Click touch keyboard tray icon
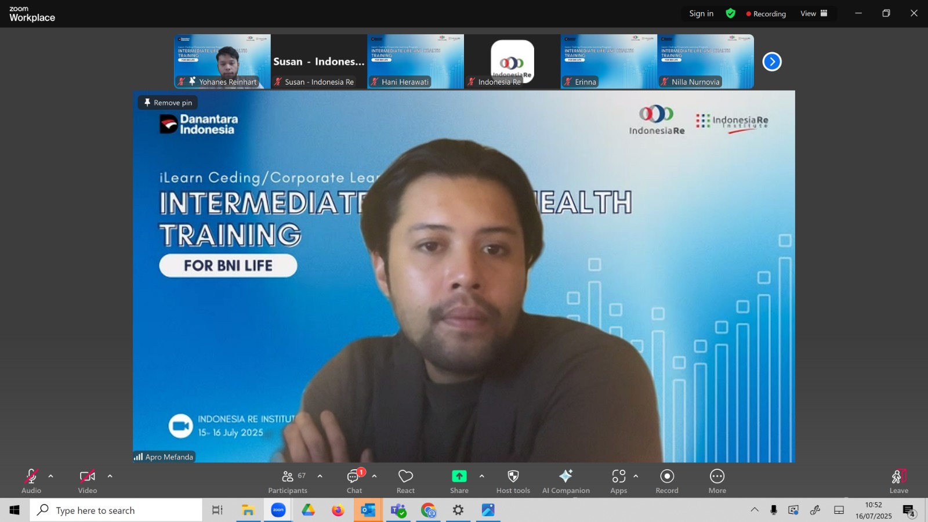Viewport: 928px width, 522px height. tap(839, 510)
